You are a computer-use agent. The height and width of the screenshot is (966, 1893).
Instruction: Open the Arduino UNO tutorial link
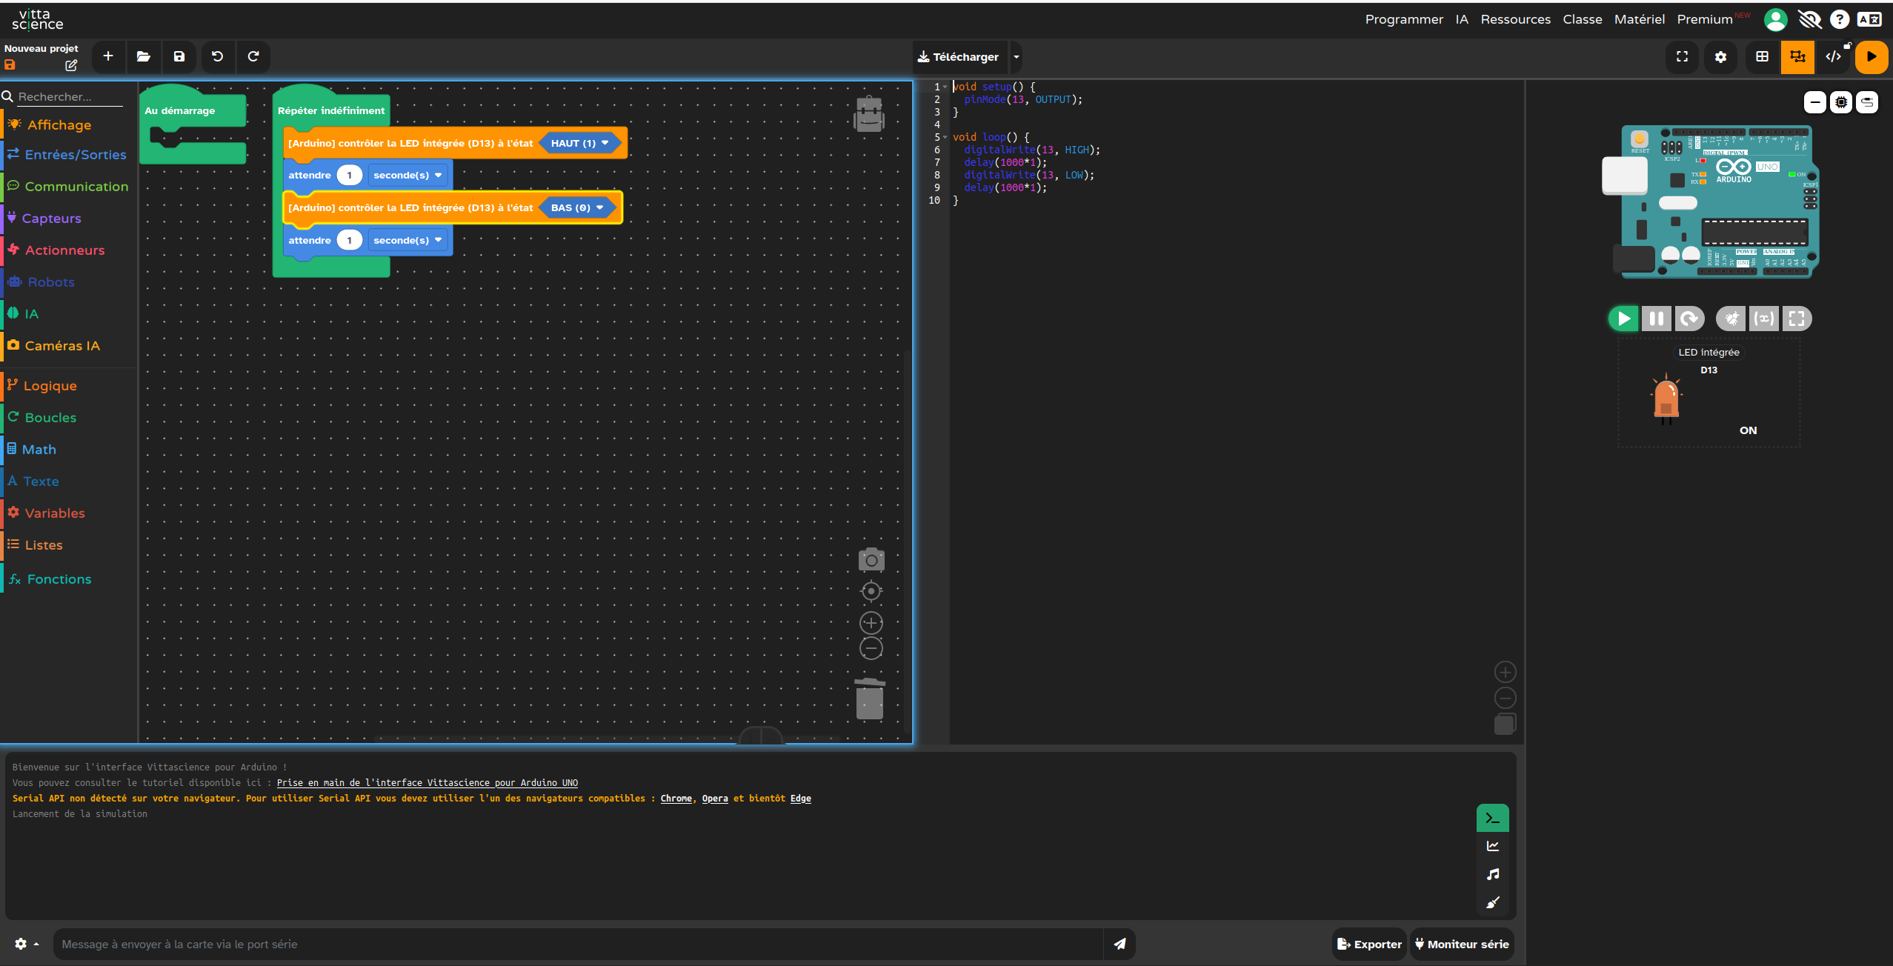tap(427, 782)
